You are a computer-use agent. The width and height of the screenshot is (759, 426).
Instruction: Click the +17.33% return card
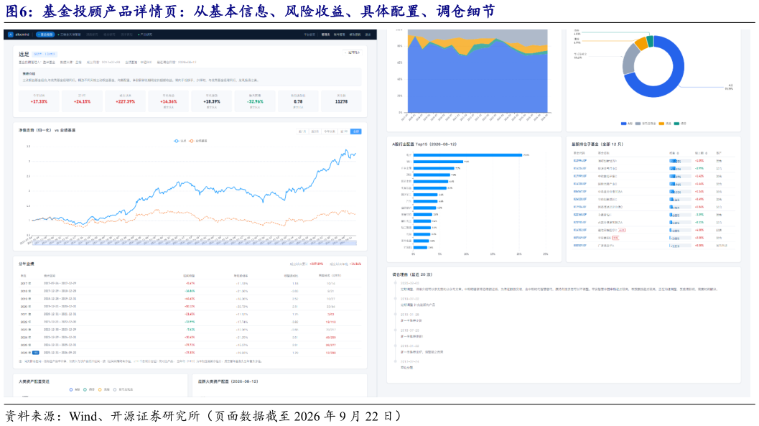pyautogui.click(x=39, y=101)
